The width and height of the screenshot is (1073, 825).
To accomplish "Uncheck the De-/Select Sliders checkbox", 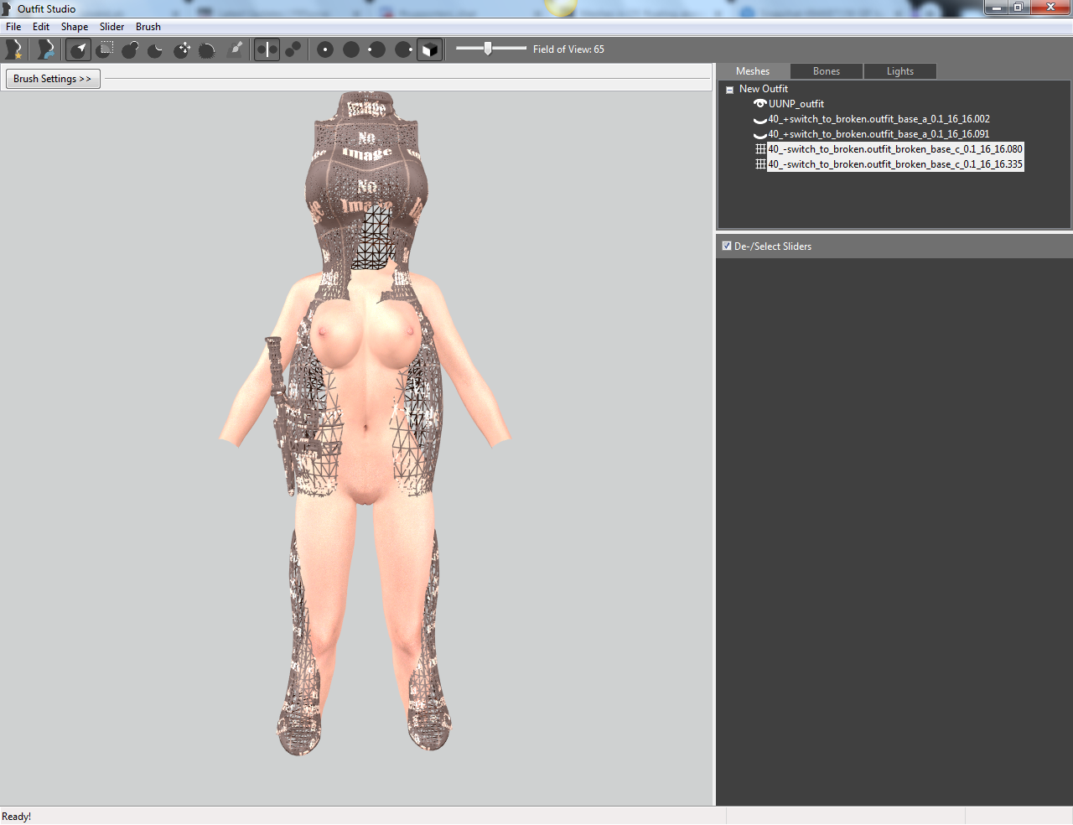I will tap(727, 246).
